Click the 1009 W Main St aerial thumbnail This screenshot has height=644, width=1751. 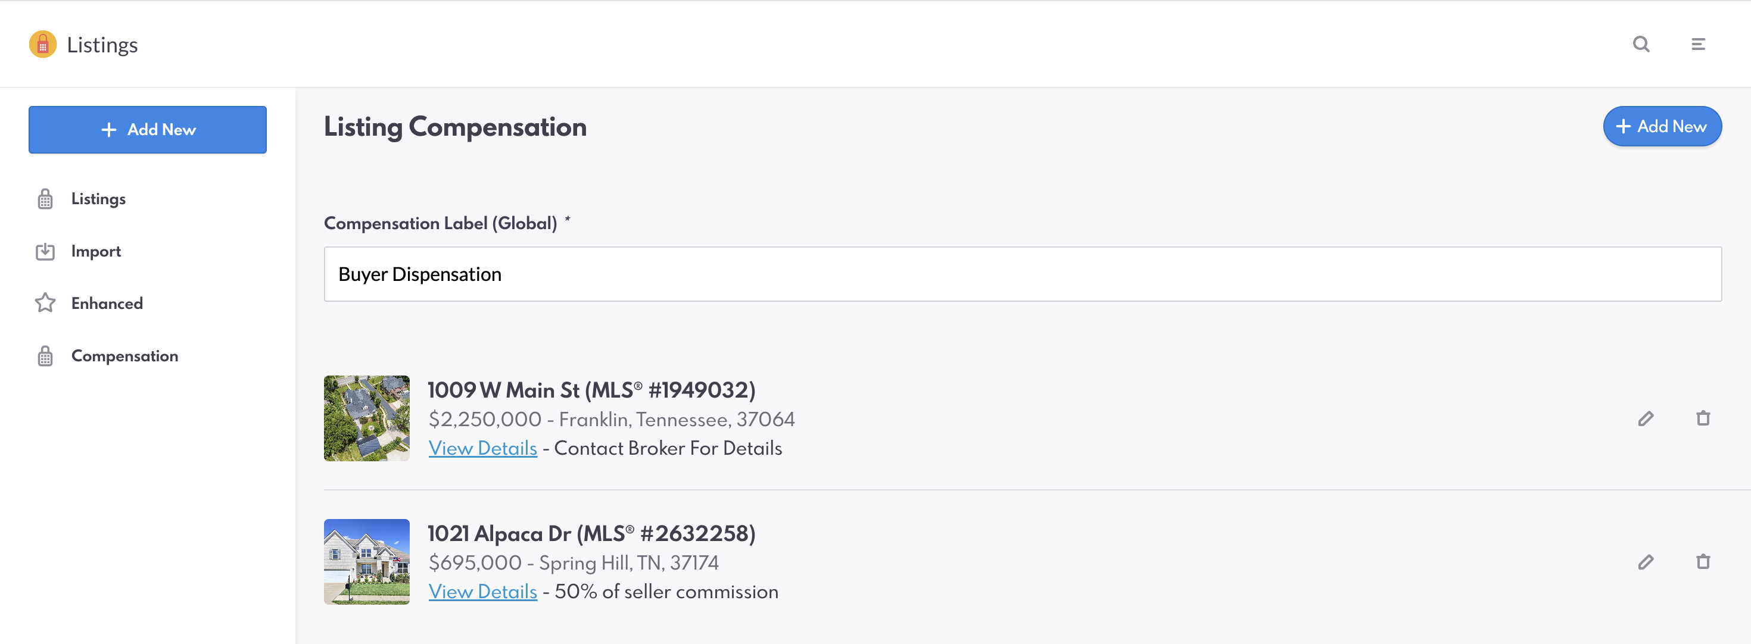pos(366,418)
